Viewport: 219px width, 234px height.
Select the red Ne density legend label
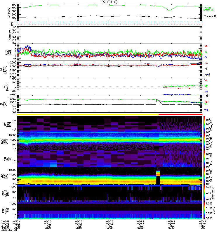pyautogui.click(x=206, y=63)
